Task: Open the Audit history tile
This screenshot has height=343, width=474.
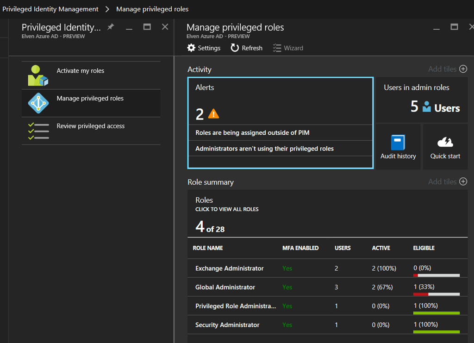Action: 398,147
